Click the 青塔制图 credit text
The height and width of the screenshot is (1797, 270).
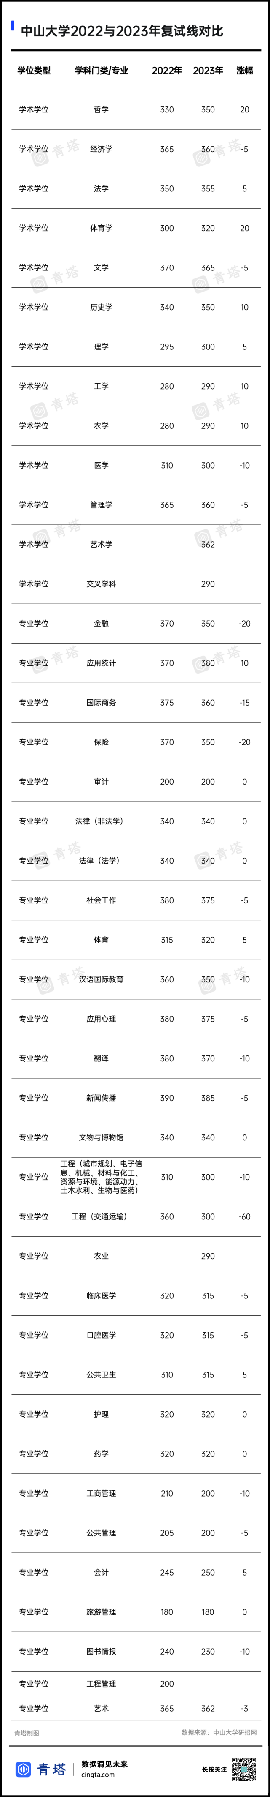[x=27, y=1732]
